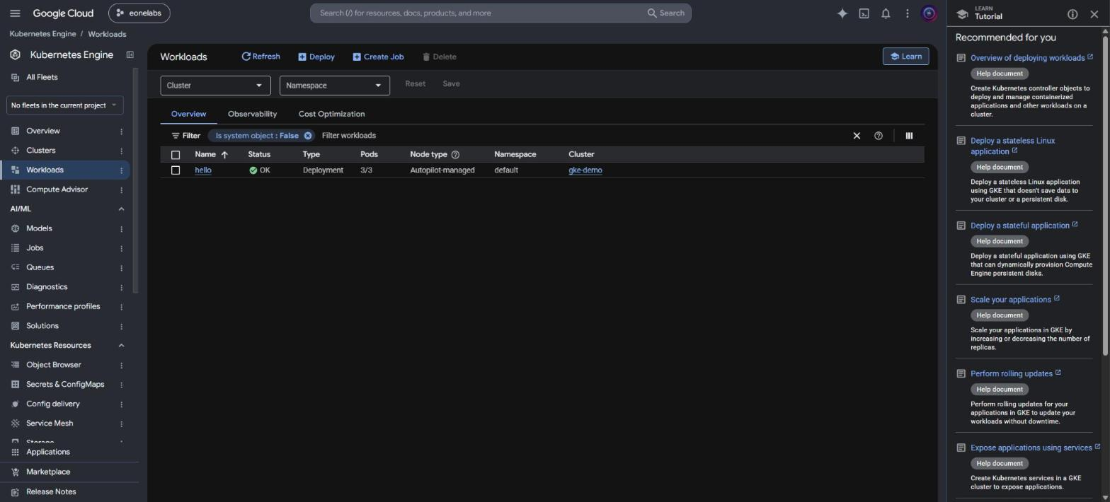Open the more options menu for Overview

tap(121, 132)
